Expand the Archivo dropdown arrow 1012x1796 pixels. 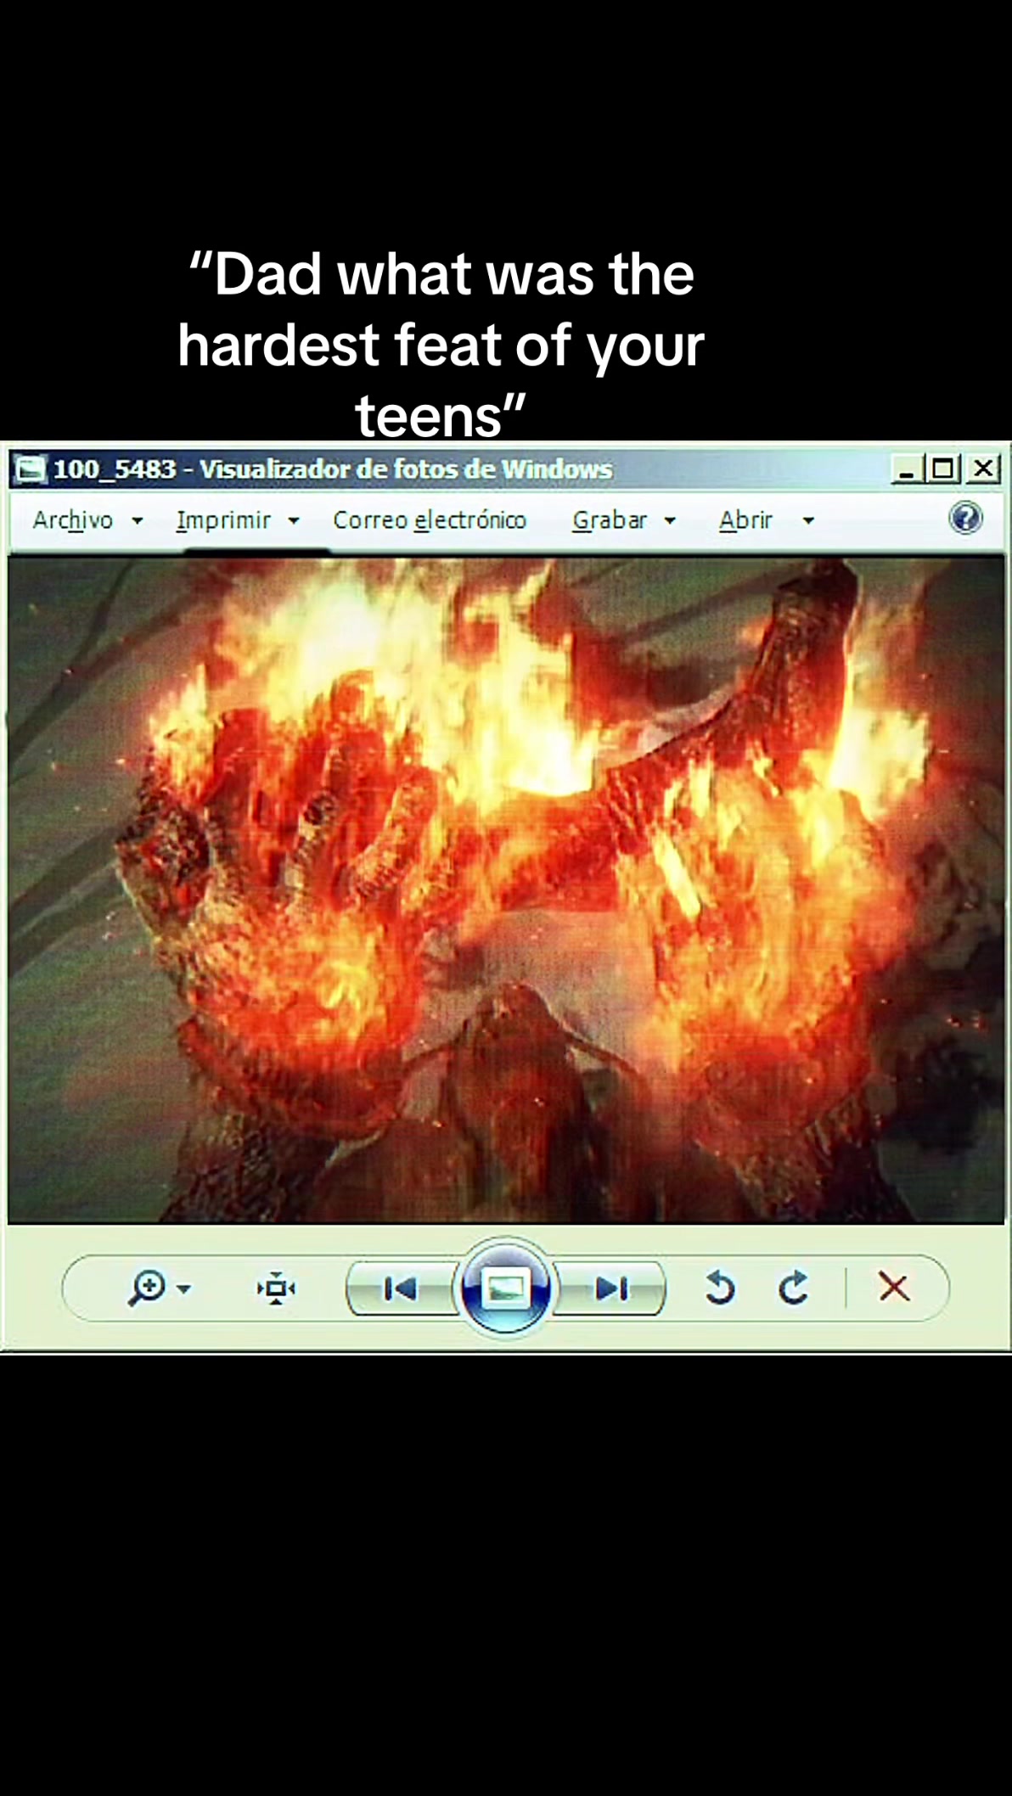(137, 520)
